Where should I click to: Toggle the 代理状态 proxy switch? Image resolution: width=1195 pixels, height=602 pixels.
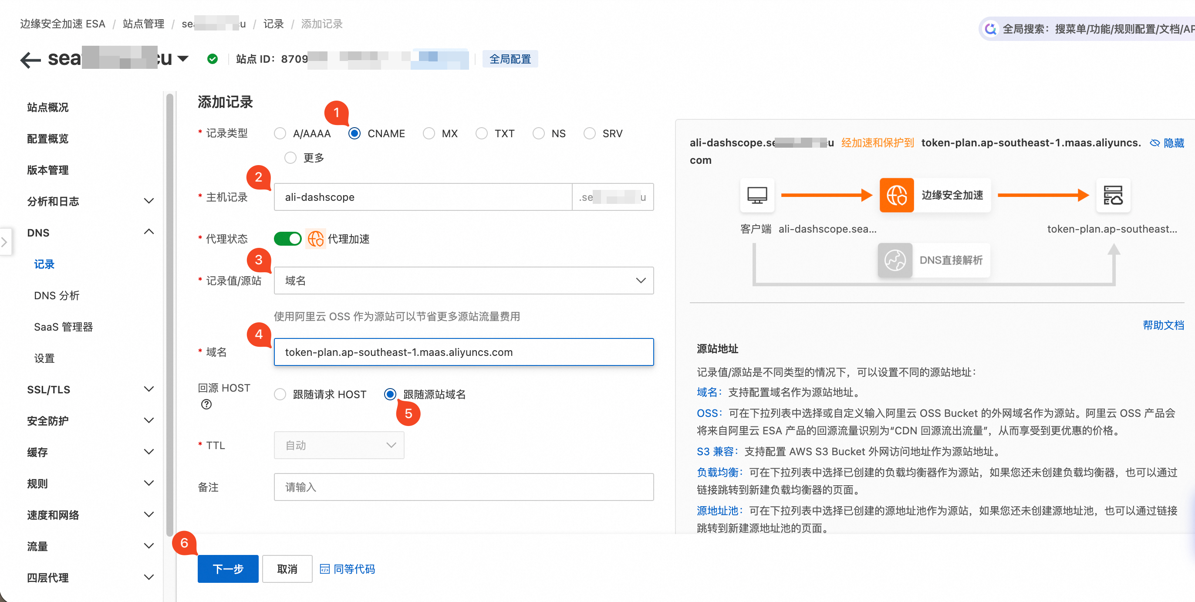tap(287, 239)
